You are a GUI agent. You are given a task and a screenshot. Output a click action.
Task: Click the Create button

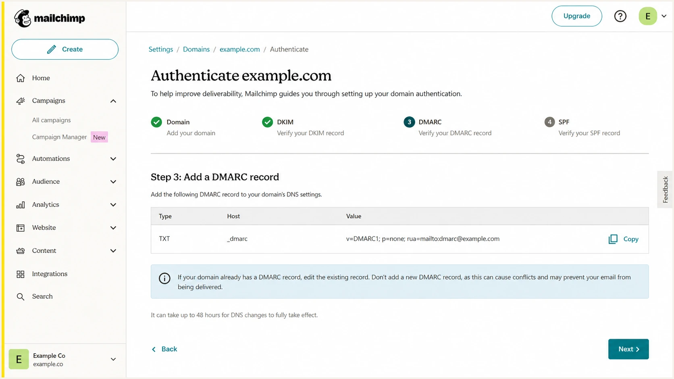[65, 49]
